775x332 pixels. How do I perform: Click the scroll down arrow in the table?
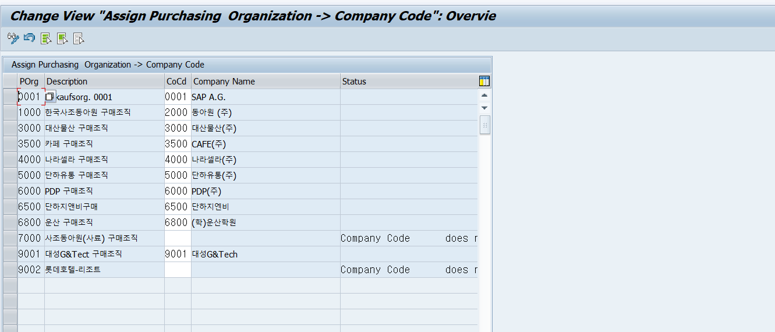[x=484, y=108]
